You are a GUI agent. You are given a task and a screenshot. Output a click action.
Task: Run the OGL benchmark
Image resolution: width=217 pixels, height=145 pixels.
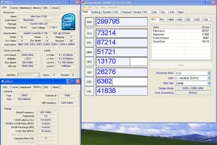pyautogui.click(x=89, y=91)
